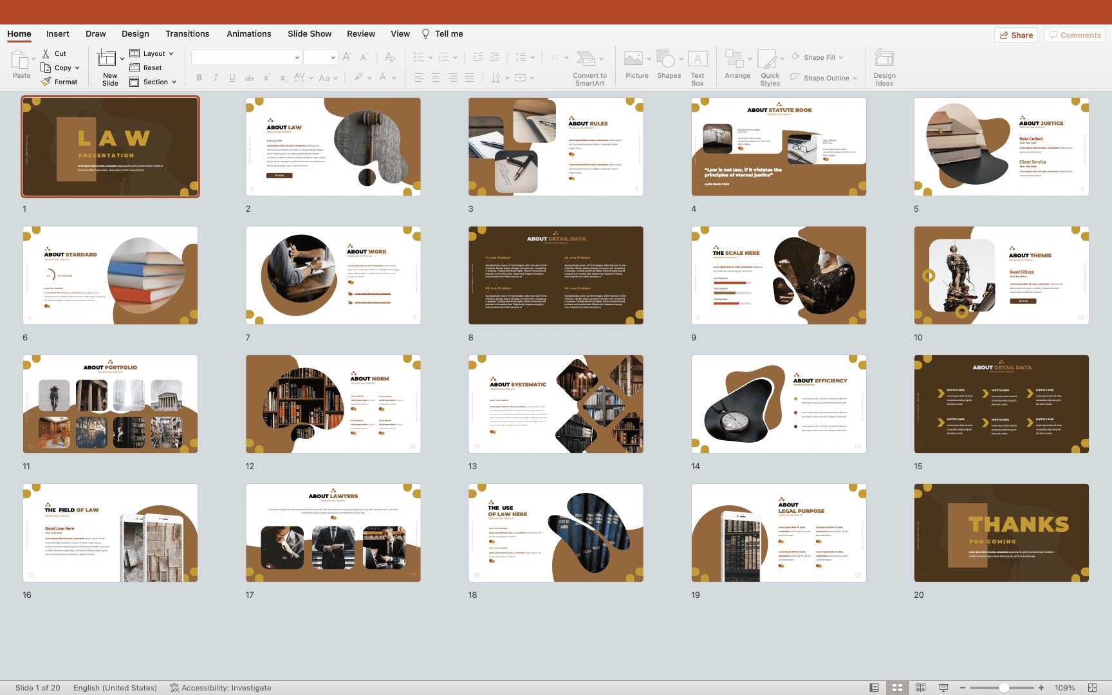Open the Arrange tool
Screen dimensions: 1112x695
(734, 59)
